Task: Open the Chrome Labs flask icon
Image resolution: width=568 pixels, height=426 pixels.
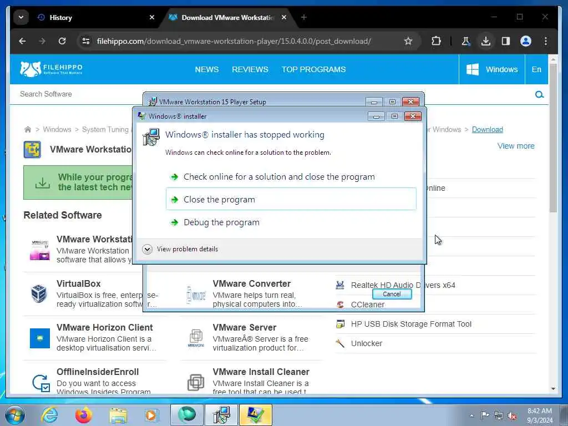Action: tap(466, 41)
